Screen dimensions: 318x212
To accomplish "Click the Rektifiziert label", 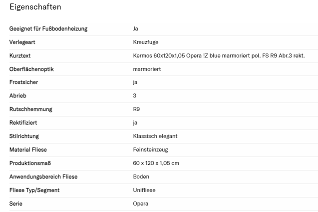I will [x=23, y=122].
